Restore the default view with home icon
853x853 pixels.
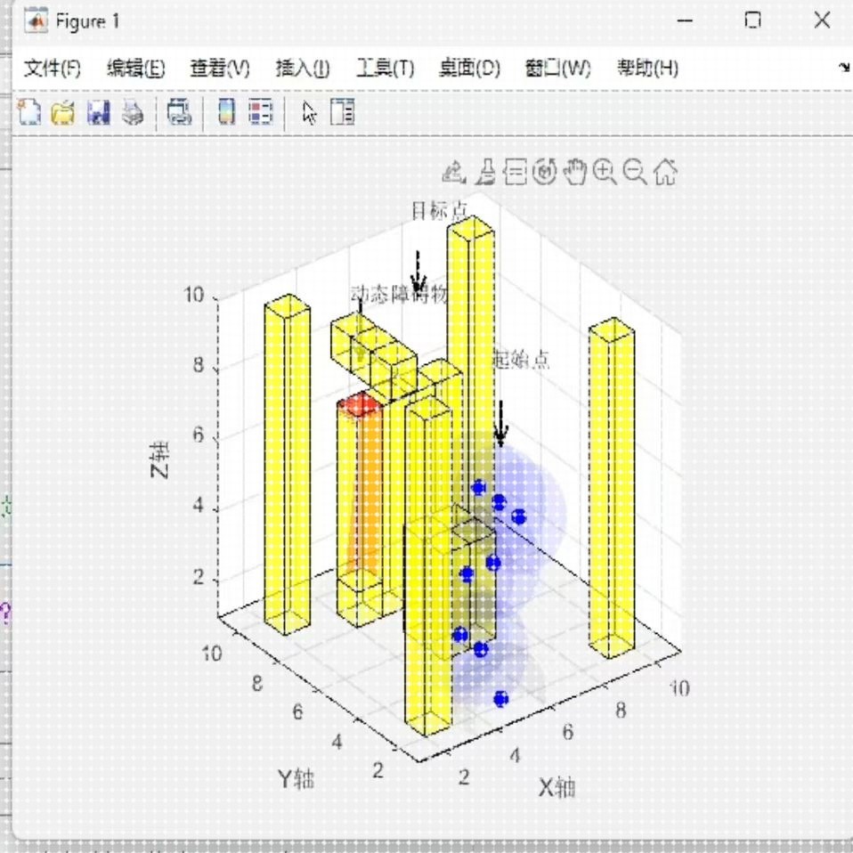664,172
